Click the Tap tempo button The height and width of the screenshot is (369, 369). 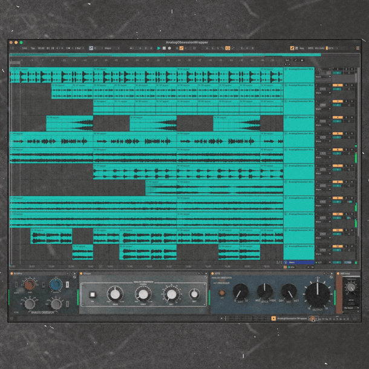[x=33, y=48]
